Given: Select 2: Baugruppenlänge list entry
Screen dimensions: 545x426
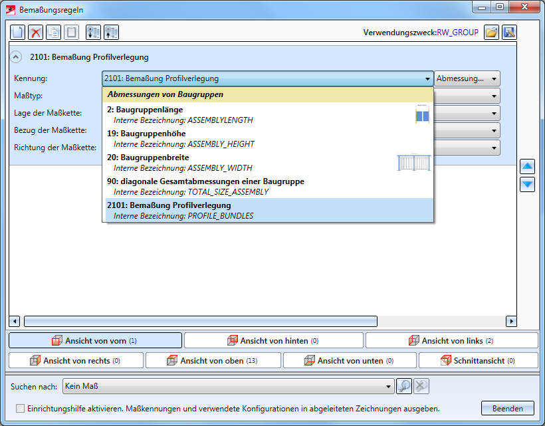Looking at the screenshot, I should [268, 114].
